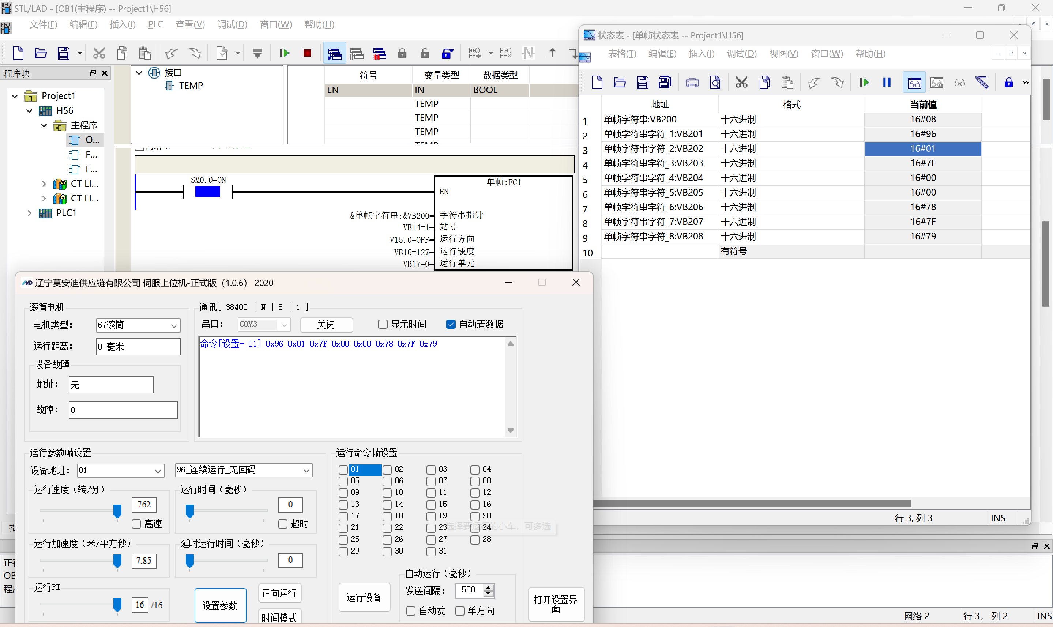The height and width of the screenshot is (627, 1053).
Task: Click green Run icon in status table toolbar
Action: (864, 82)
